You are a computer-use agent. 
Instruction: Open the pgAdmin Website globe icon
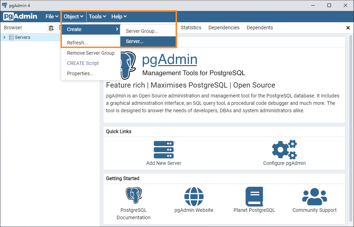coord(194,197)
